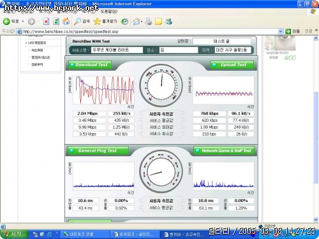The height and width of the screenshot is (239, 319).
Task: Click the second quick launch icon
Action: tap(42, 234)
